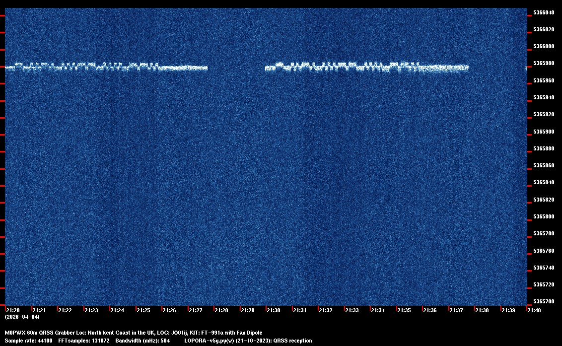Click the Sample rate: 44100 text
The image size is (562, 346).
click(x=28, y=341)
